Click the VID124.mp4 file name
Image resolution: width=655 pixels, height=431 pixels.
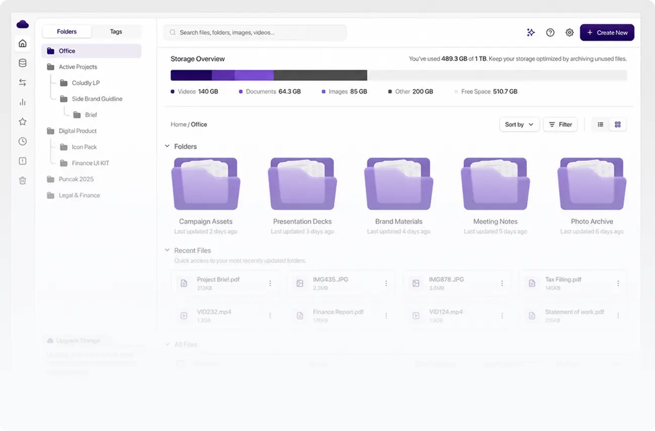click(x=446, y=312)
